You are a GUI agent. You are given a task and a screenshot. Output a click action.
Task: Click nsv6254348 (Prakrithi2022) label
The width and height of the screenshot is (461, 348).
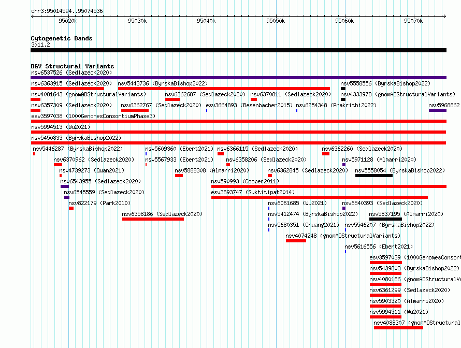click(x=336, y=105)
